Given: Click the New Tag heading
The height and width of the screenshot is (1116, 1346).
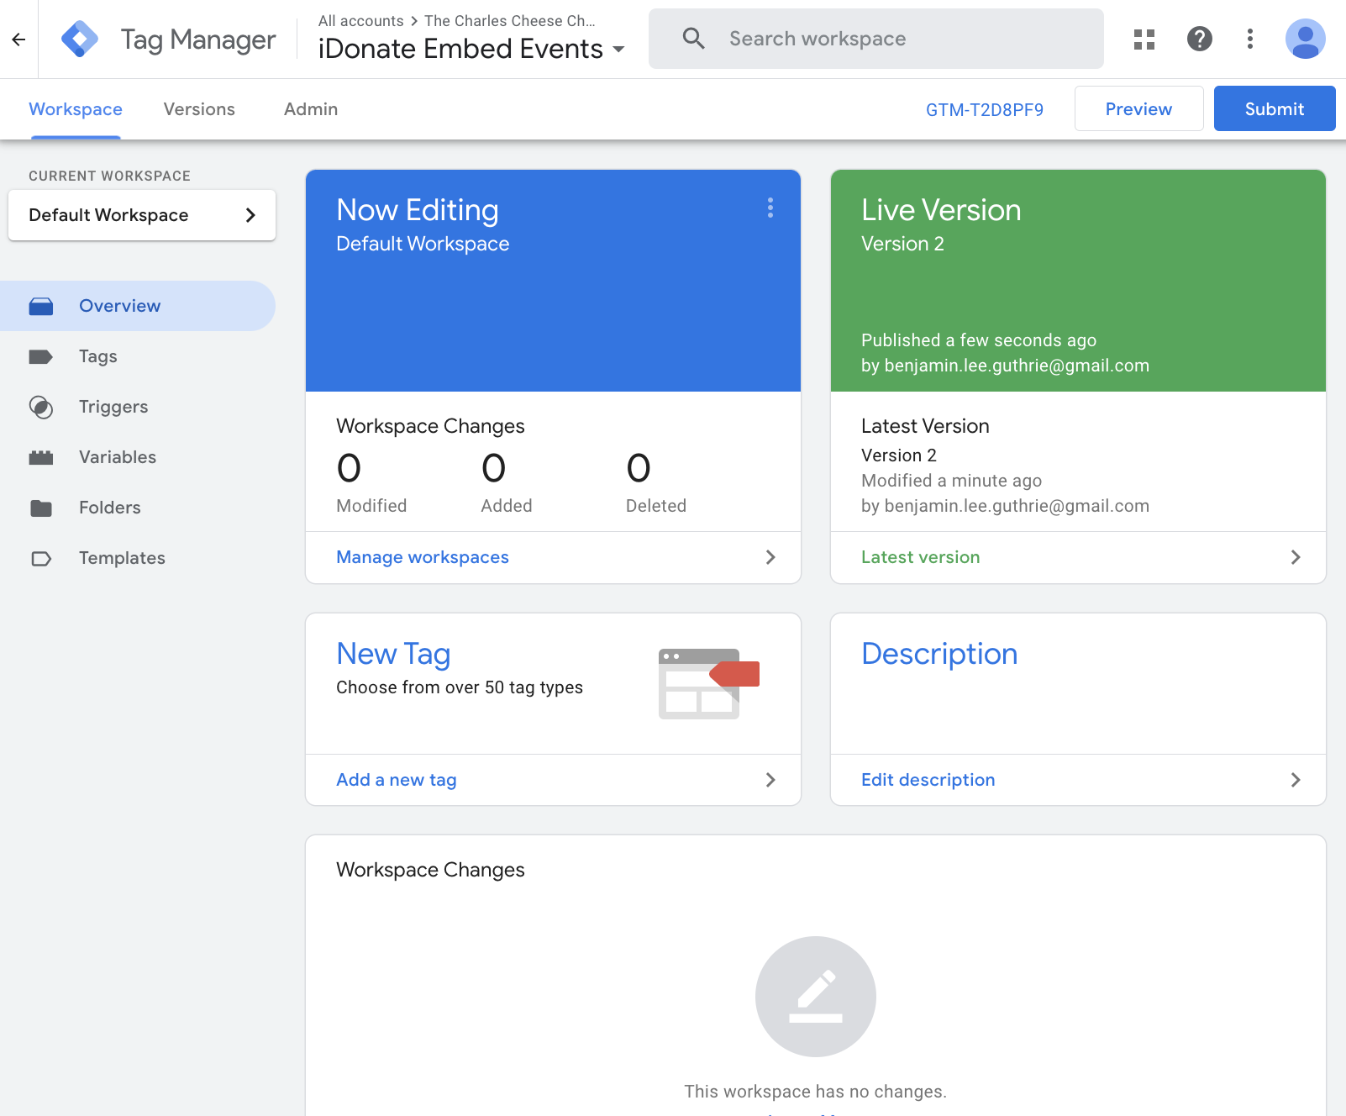Looking at the screenshot, I should pos(393,654).
